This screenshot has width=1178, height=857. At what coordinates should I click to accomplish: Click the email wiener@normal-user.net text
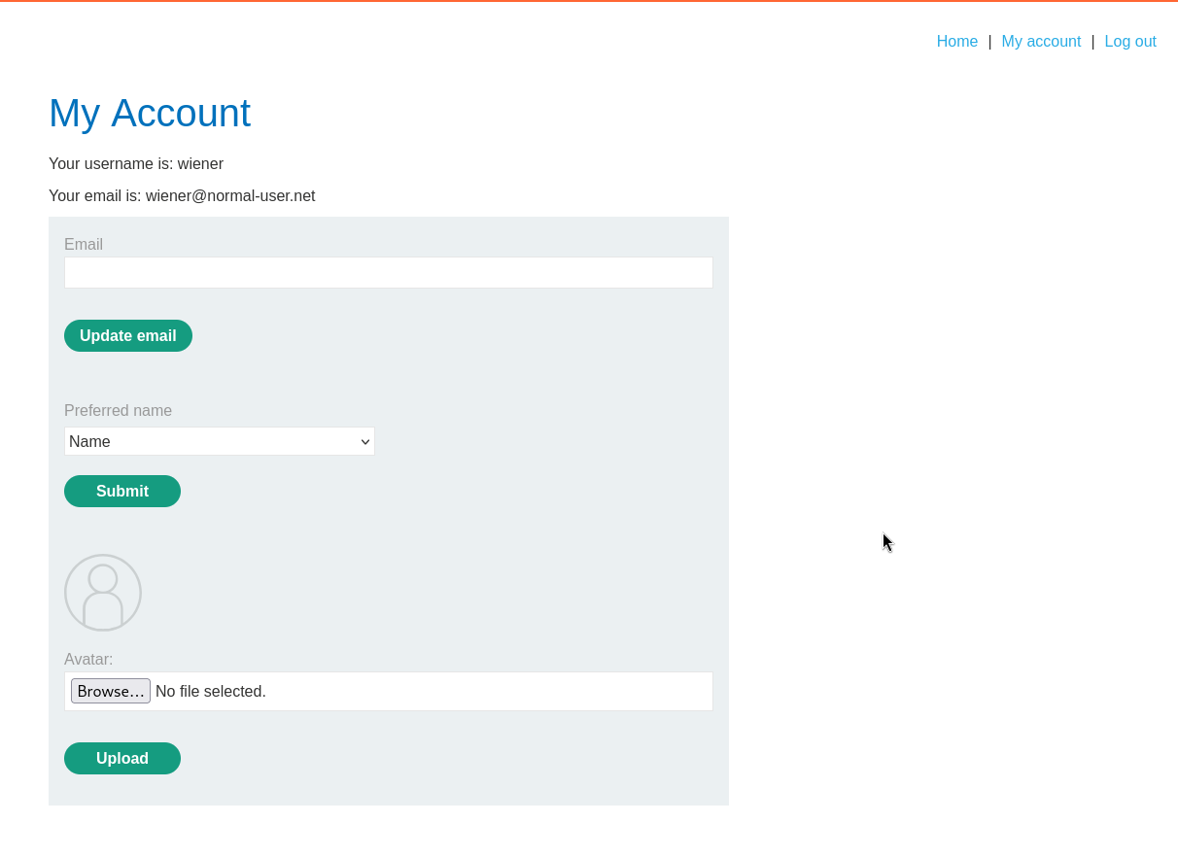pyautogui.click(x=230, y=196)
